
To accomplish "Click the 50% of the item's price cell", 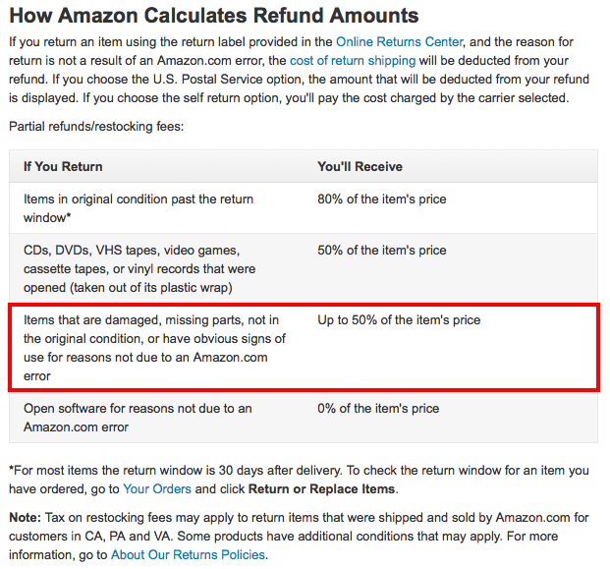I will (382, 251).
